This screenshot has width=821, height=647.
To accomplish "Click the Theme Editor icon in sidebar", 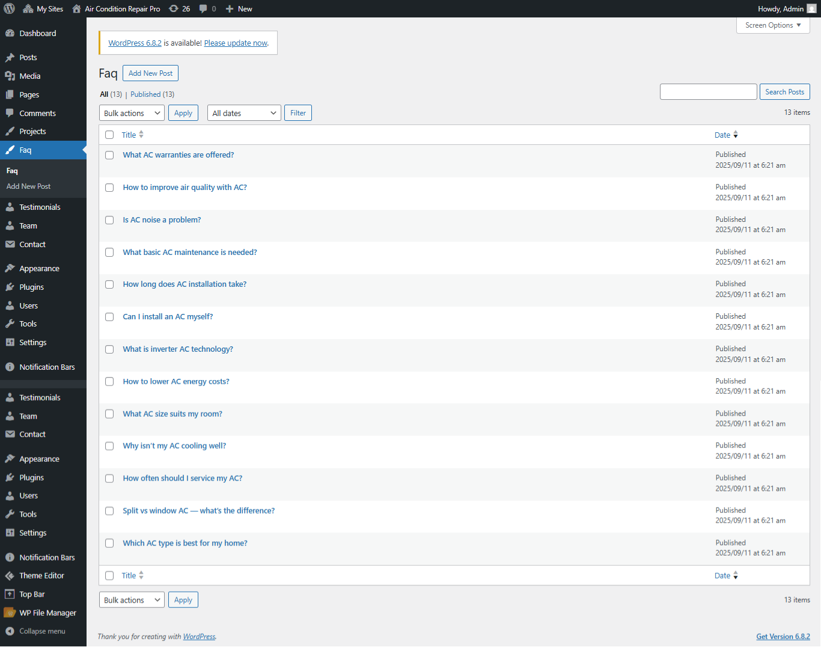I will pos(10,576).
